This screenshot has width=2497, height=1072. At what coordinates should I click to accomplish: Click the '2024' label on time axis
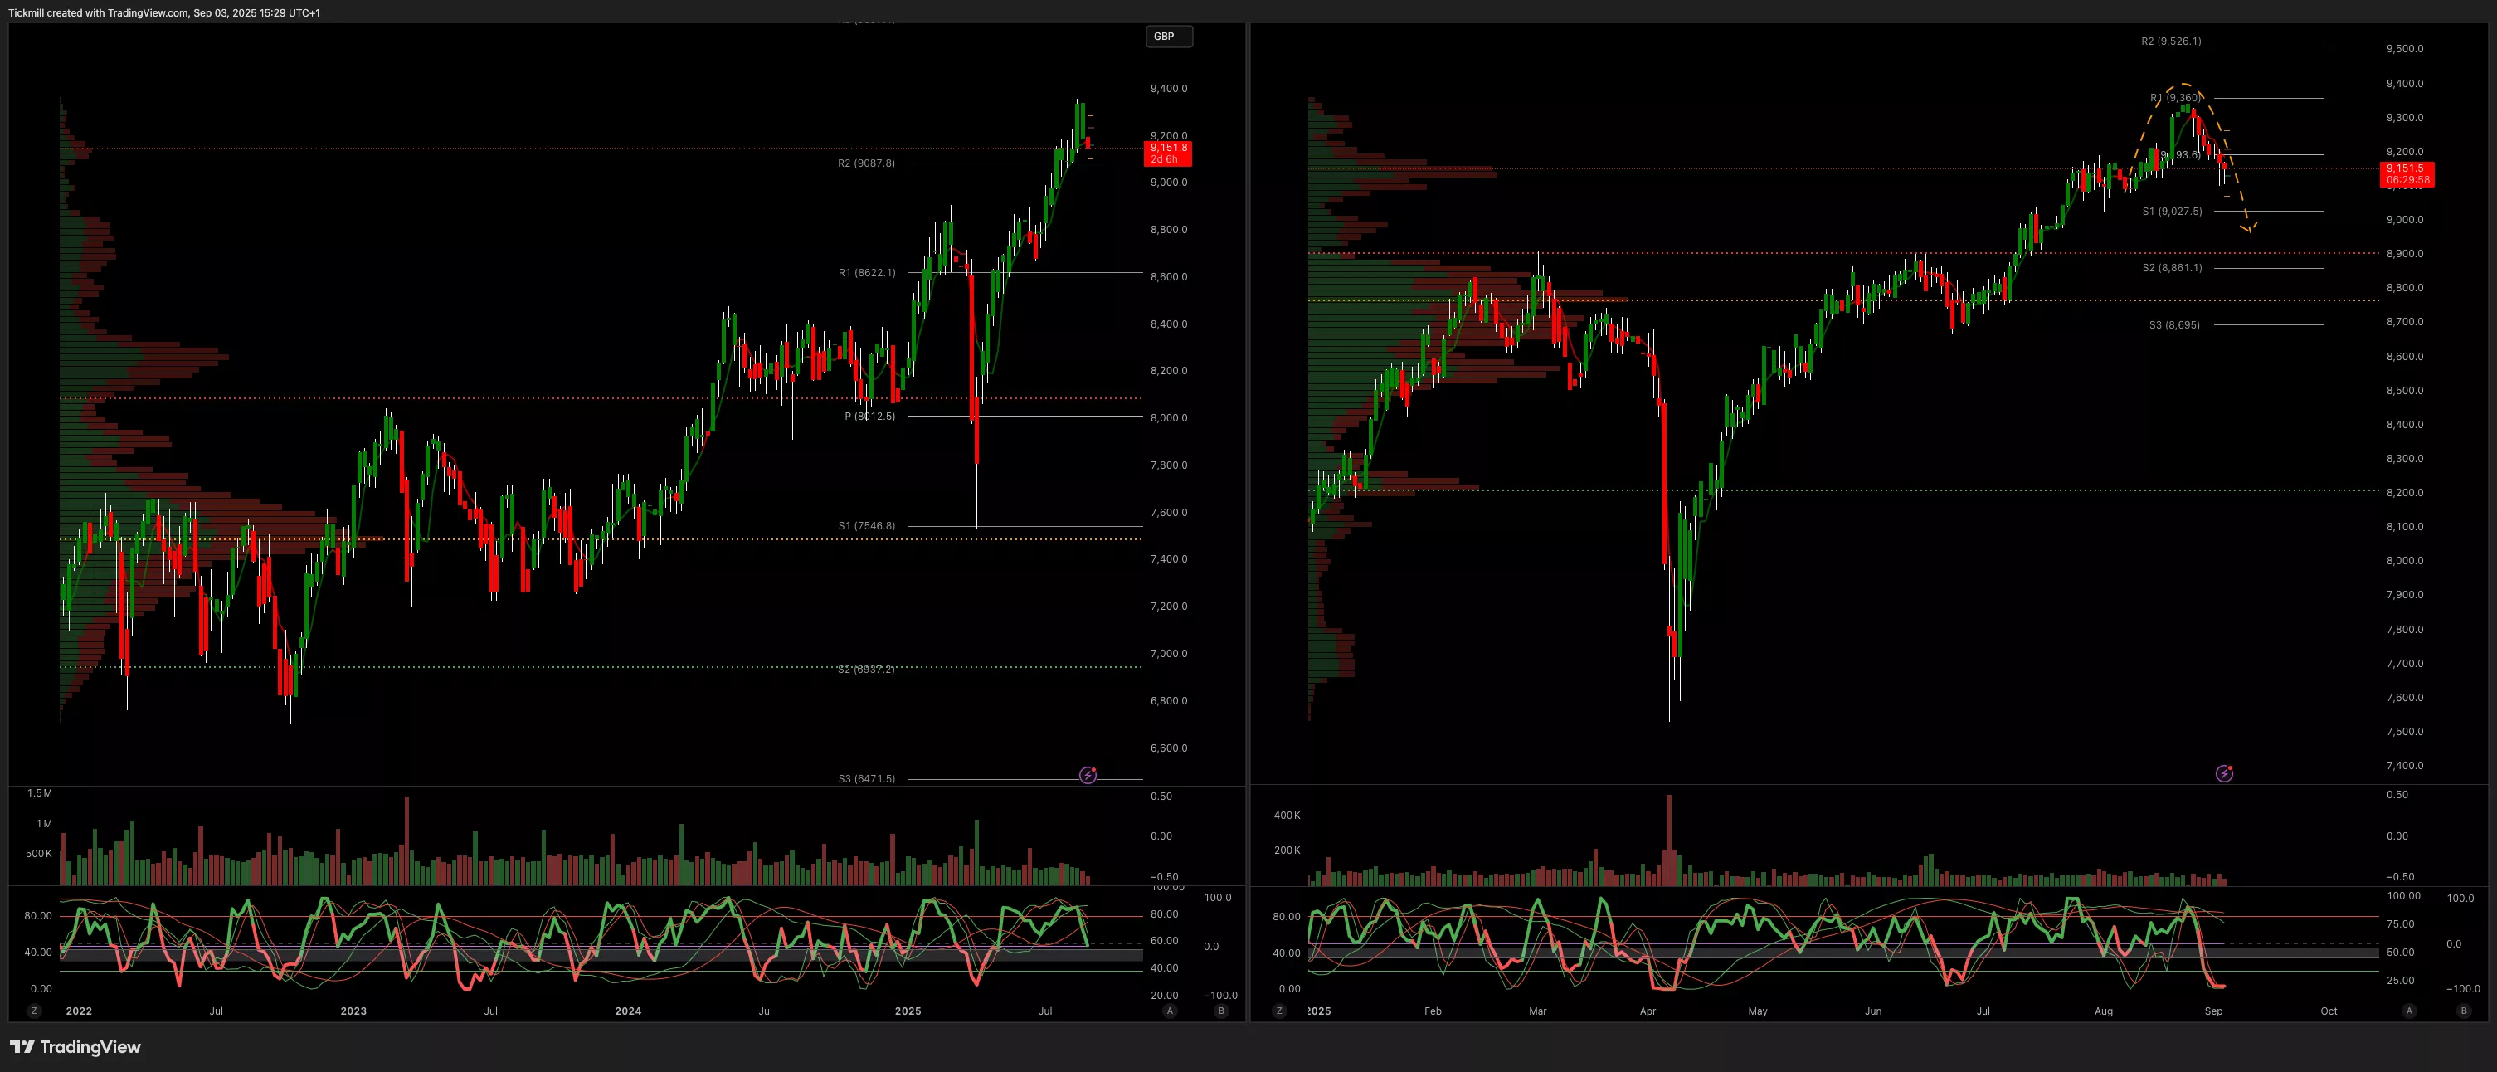(628, 1011)
